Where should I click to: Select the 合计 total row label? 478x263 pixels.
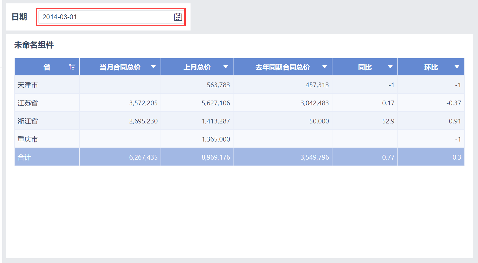24,157
